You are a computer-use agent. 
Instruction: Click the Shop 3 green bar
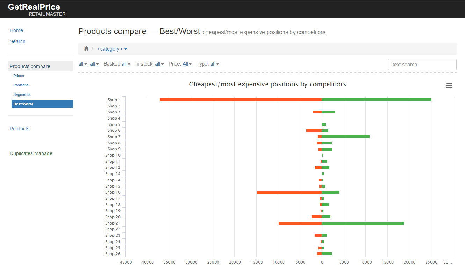pyautogui.click(x=329, y=112)
